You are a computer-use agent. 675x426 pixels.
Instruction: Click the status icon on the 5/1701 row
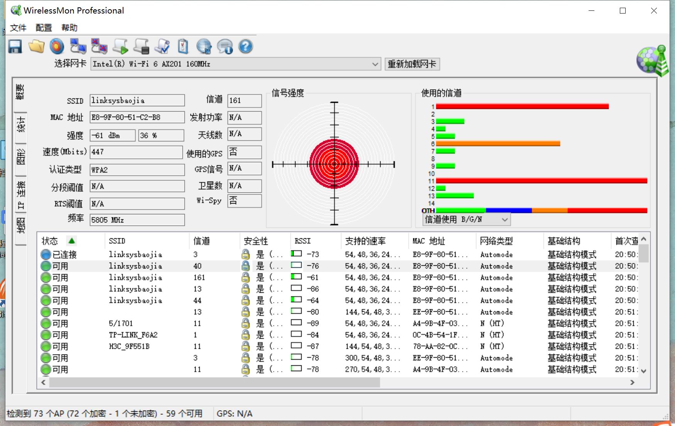[x=46, y=323]
